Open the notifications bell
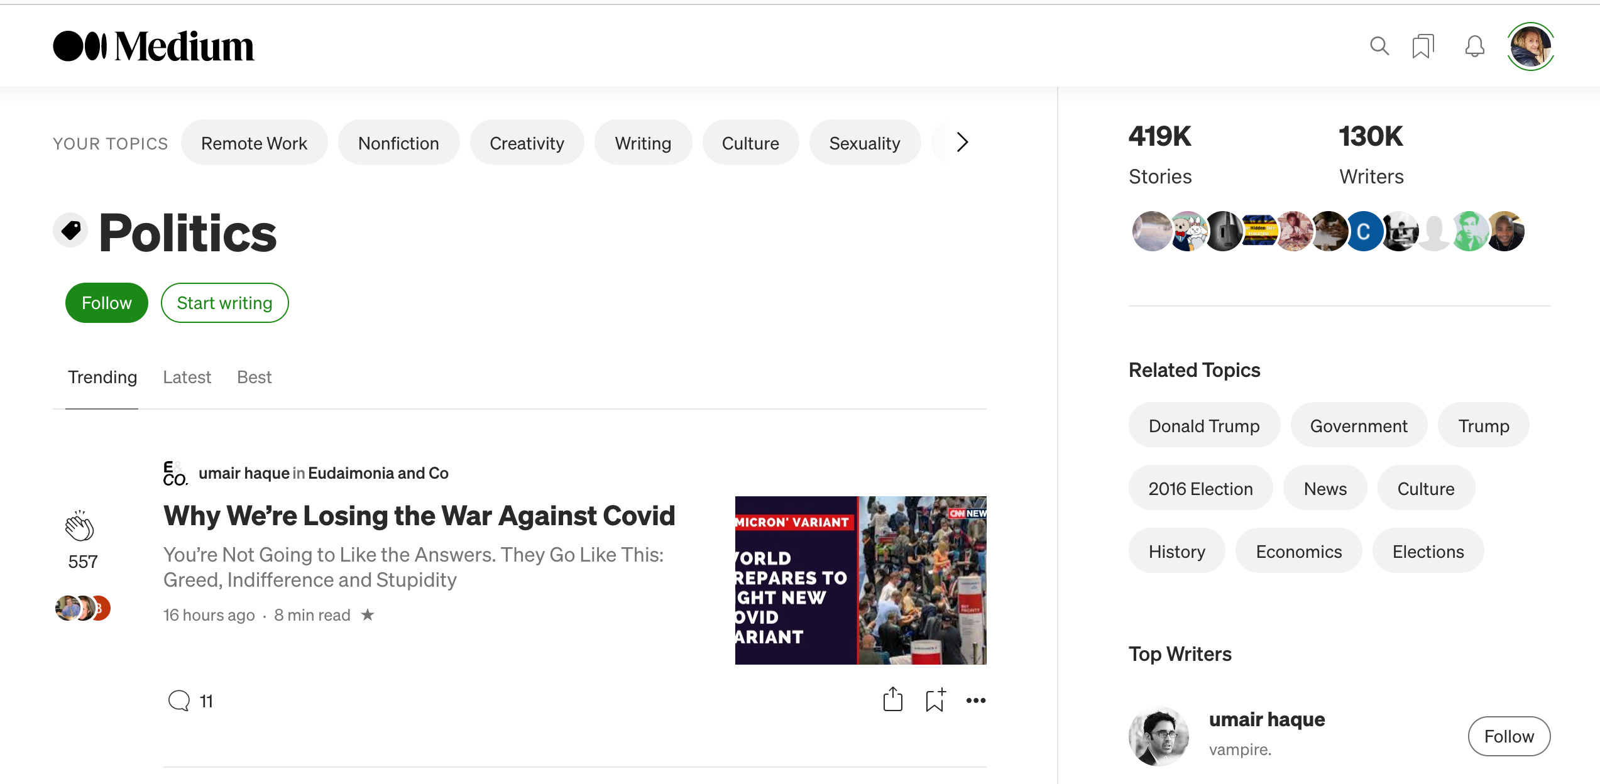 [1474, 46]
